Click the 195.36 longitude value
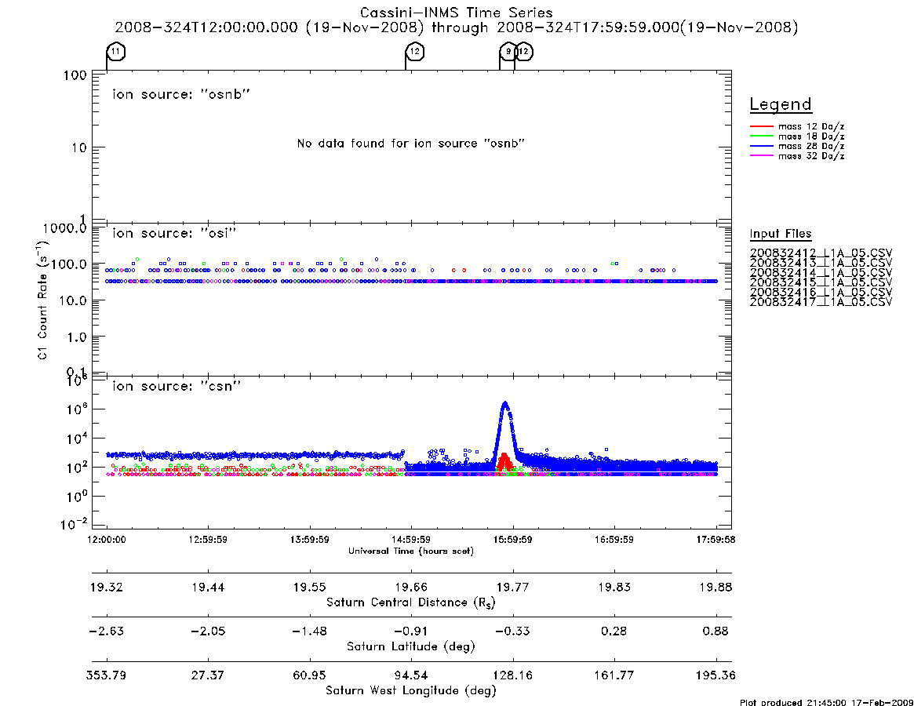914x706 pixels. [x=716, y=675]
